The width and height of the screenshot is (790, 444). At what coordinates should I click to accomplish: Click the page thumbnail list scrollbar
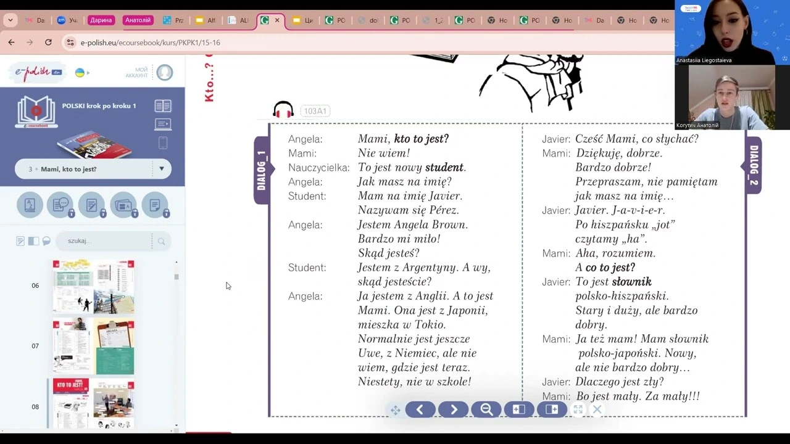(x=177, y=277)
